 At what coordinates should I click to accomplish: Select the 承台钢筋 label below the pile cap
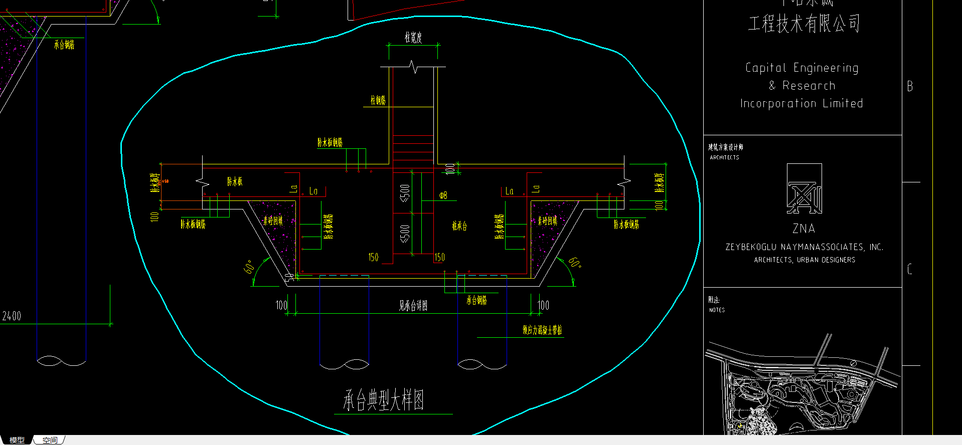[476, 300]
